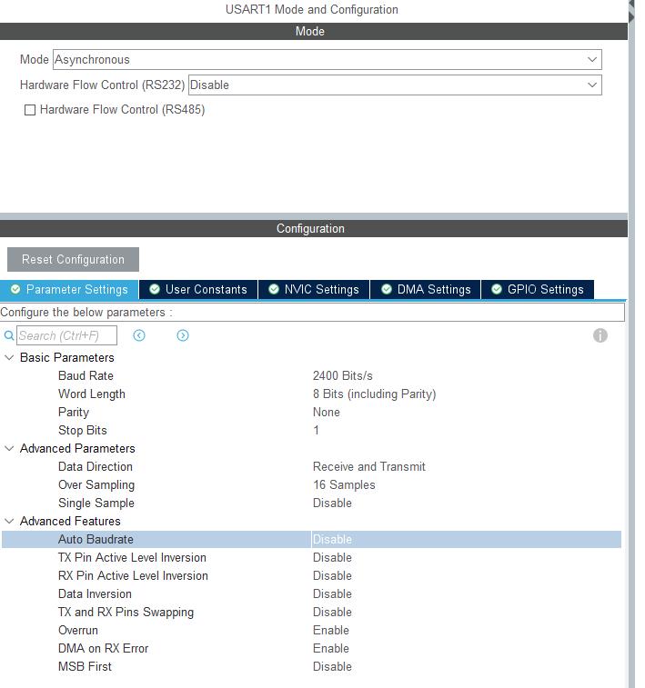Image resolution: width=645 pixels, height=688 pixels.
Task: Collapse the Advanced Features group
Action: (9, 522)
